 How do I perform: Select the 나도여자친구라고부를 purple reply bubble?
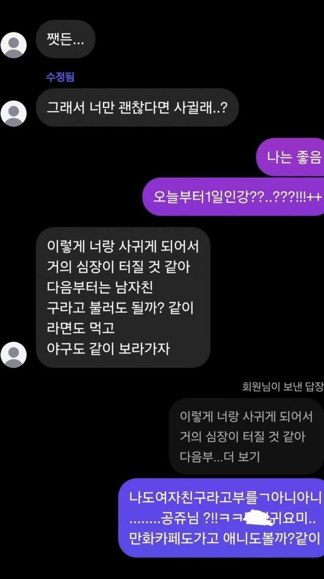click(x=221, y=518)
